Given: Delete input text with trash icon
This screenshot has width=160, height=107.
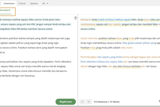Looking at the screenshot, I should point(75,18).
